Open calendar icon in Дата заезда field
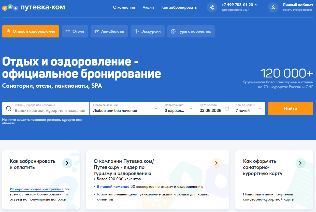The height and width of the screenshot is (212, 316). pyautogui.click(x=227, y=109)
